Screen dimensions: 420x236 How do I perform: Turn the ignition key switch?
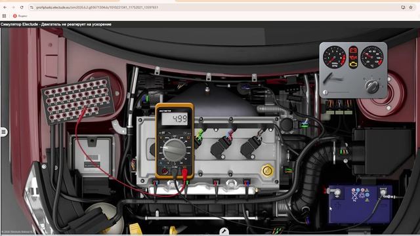coord(372,87)
